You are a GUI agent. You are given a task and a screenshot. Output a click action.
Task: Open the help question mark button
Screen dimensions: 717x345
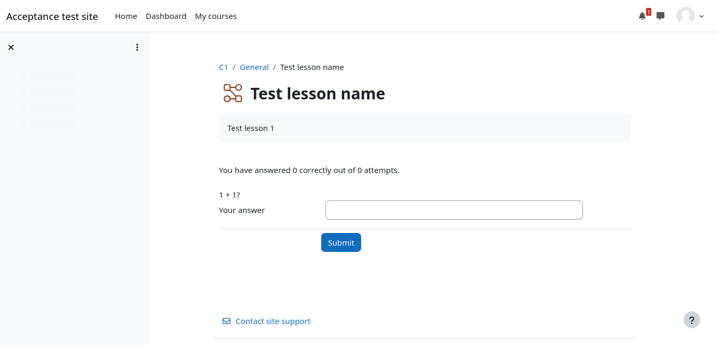click(692, 320)
